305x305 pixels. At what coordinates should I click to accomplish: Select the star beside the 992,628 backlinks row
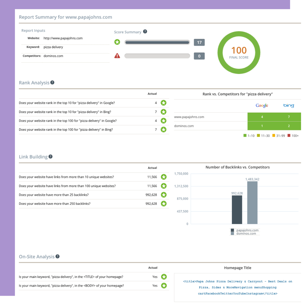(164, 195)
